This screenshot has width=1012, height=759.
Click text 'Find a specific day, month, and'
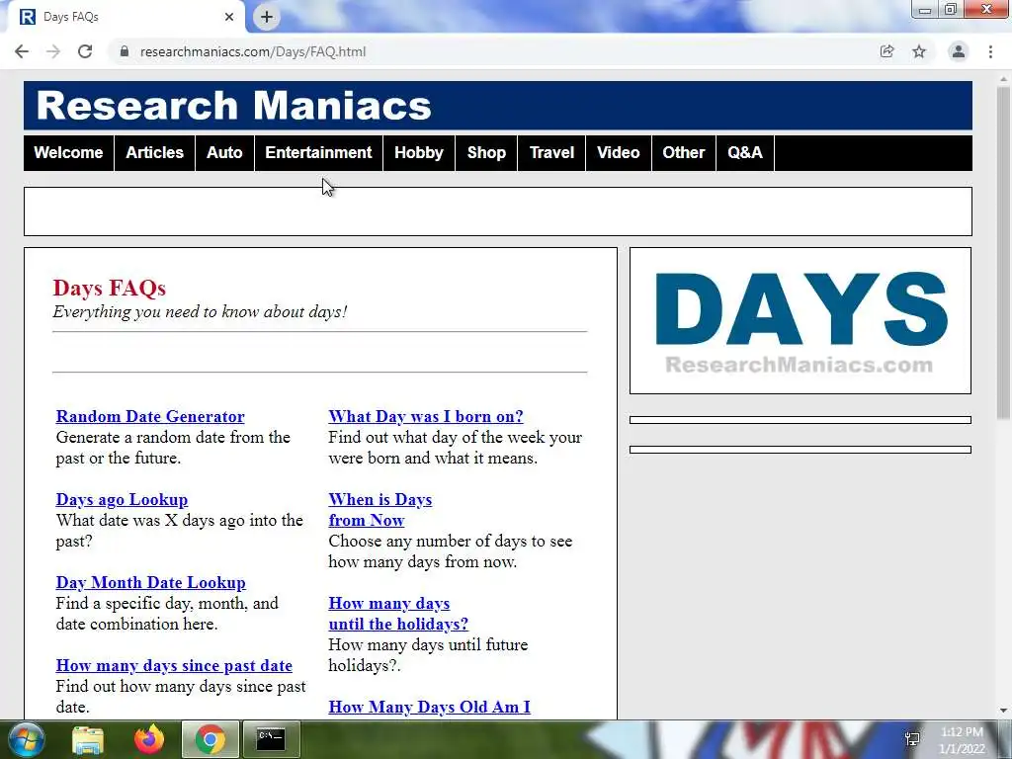[x=167, y=604]
